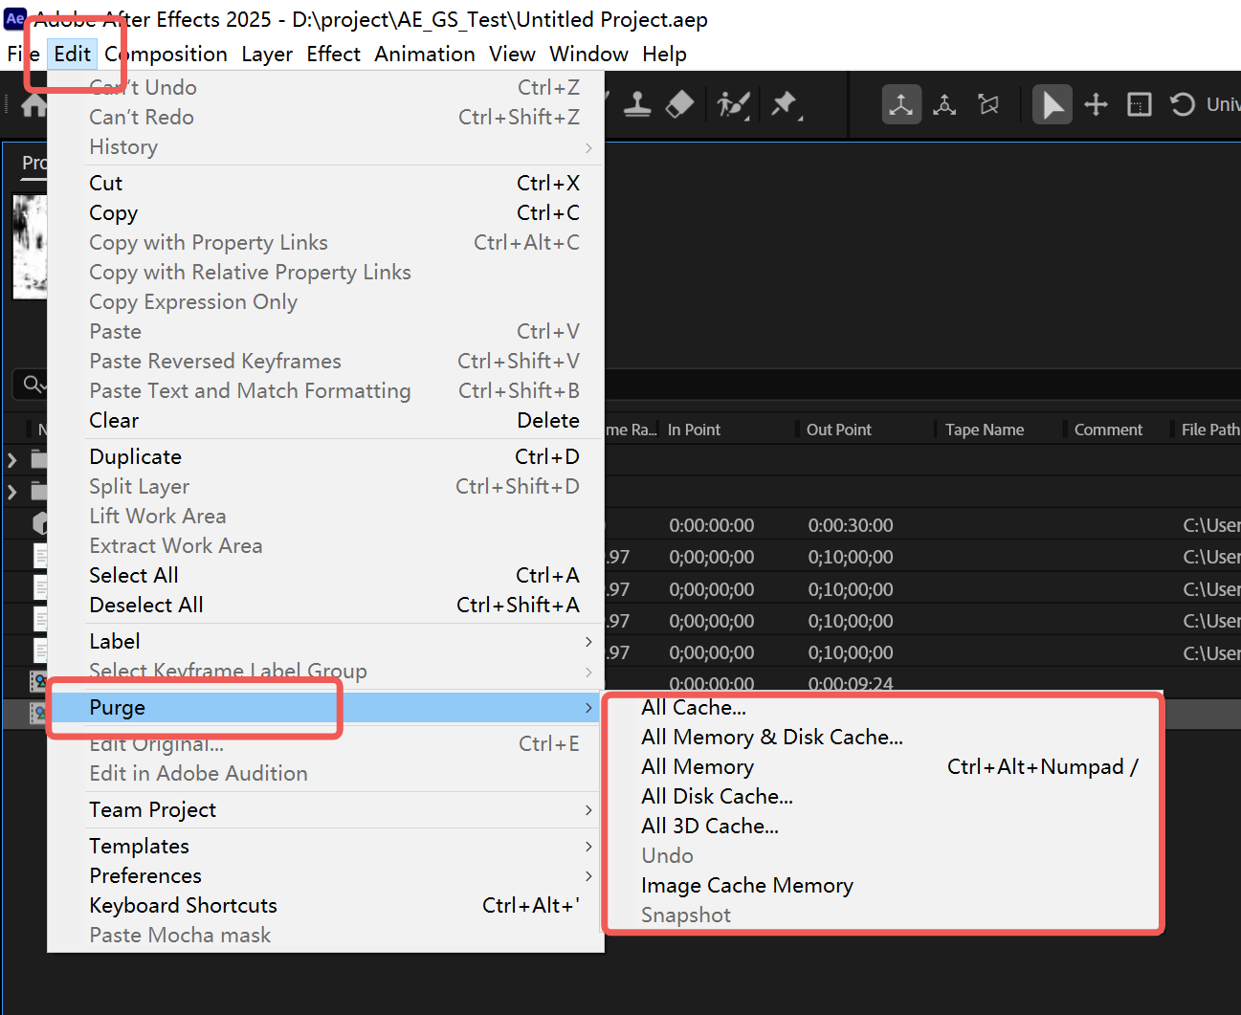Select the Roto Brush tool
This screenshot has height=1015, width=1241.
[734, 104]
